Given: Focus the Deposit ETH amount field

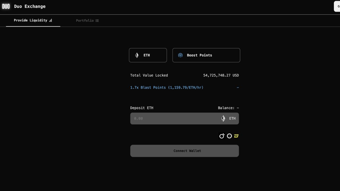Looking at the screenshot, I should point(185,119).
